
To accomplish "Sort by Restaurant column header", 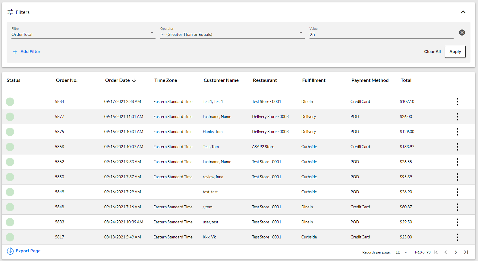I will [x=265, y=80].
